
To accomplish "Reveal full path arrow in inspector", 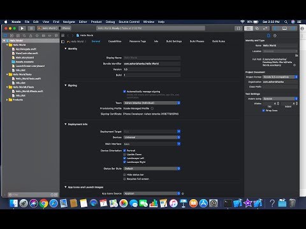I will click(x=295, y=66).
